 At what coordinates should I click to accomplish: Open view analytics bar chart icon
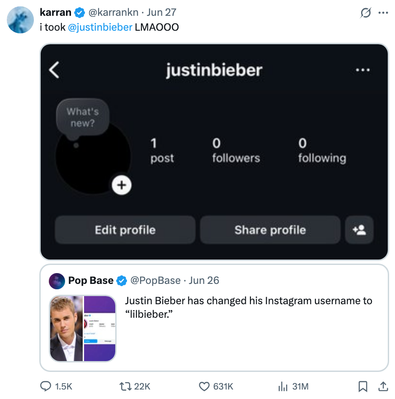[x=282, y=386]
